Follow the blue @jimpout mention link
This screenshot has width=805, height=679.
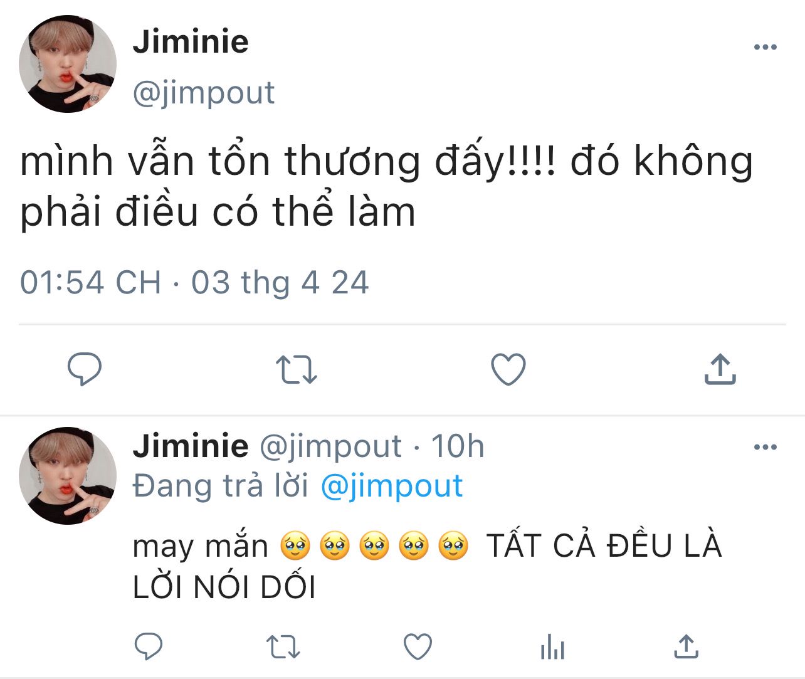point(392,486)
